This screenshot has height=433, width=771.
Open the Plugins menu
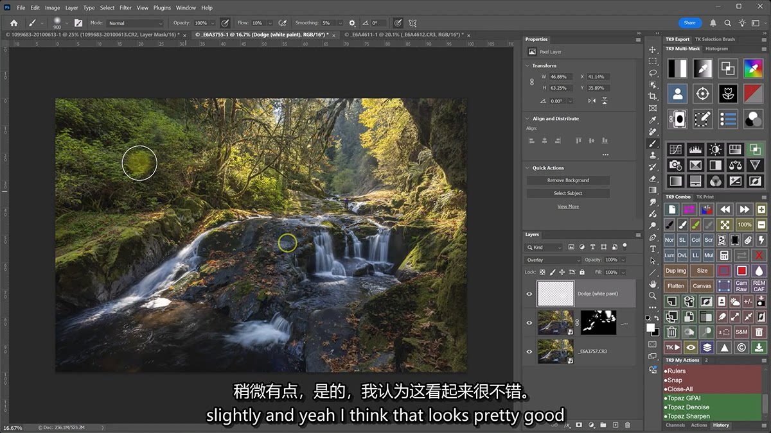[162, 8]
